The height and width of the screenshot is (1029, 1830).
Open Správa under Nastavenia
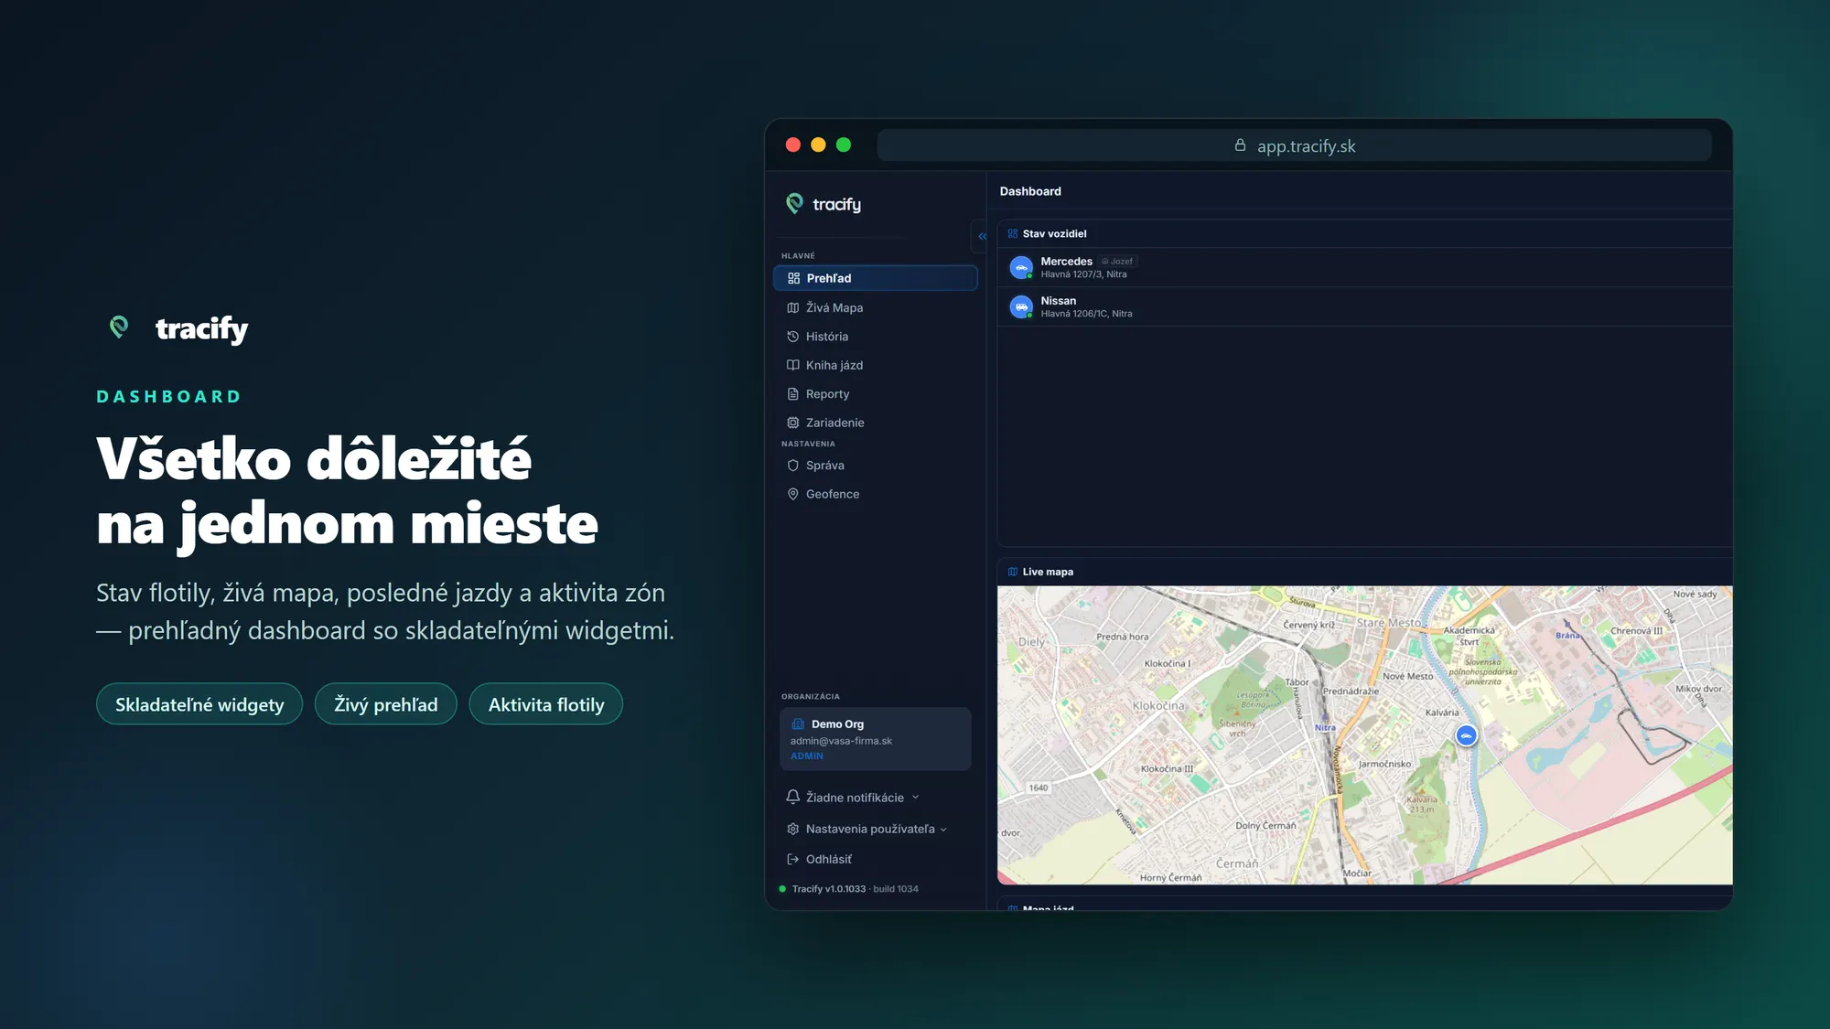875,466
